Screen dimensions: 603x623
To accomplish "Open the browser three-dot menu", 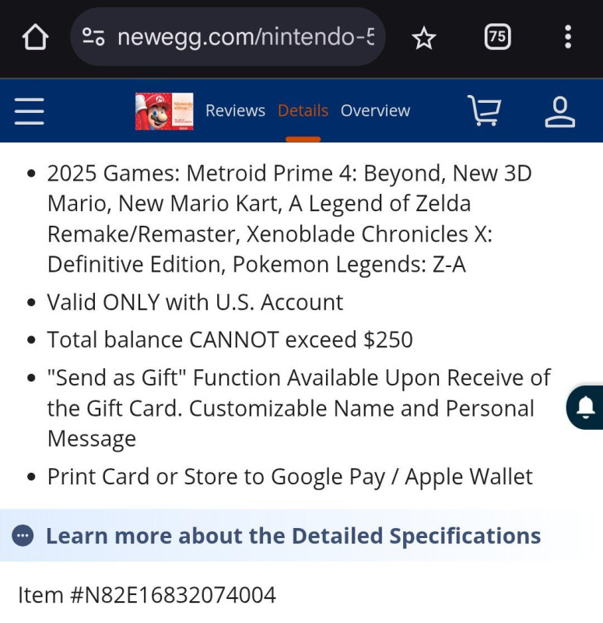I will [568, 37].
